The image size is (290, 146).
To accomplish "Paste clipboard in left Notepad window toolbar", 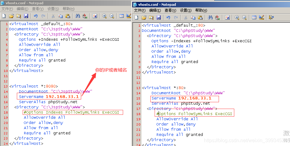I will pyautogui.click(x=68, y=16).
